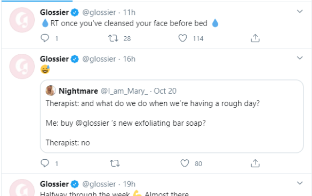The image size is (312, 196).
Task: Open Nightmare's profile picture in quoted tweet
Action: click(x=51, y=91)
